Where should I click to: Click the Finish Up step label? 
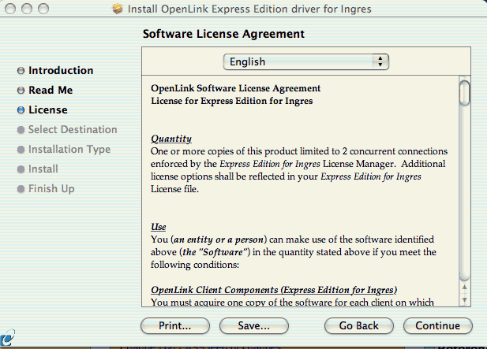51,189
